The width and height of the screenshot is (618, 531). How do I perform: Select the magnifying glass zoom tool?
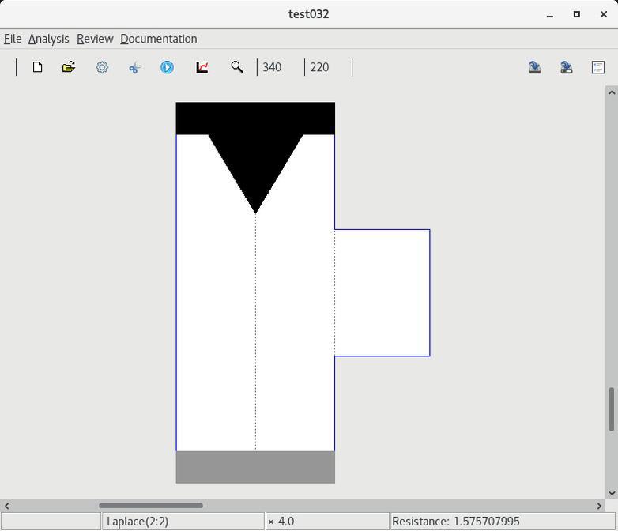tap(236, 67)
